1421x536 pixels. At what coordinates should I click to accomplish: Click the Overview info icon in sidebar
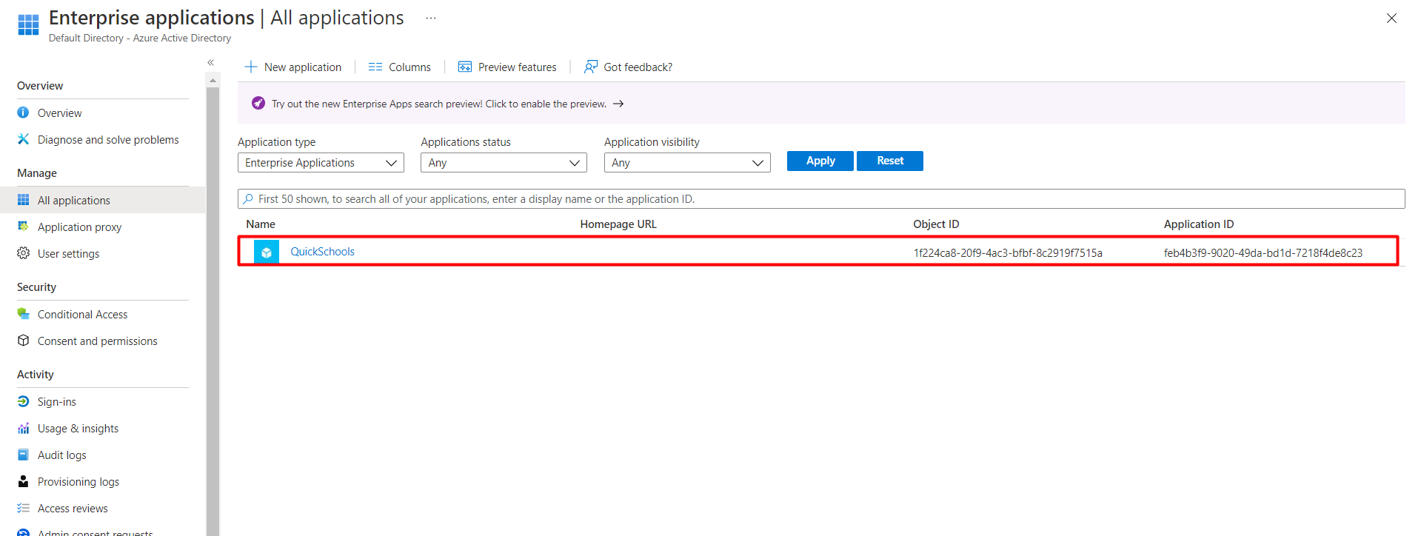(x=24, y=113)
